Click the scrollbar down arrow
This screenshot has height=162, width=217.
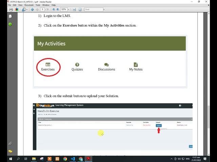[209, 155]
